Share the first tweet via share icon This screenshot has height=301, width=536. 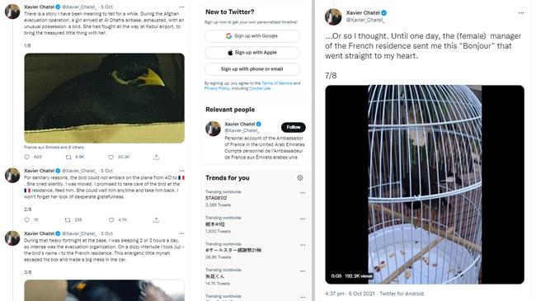click(156, 157)
